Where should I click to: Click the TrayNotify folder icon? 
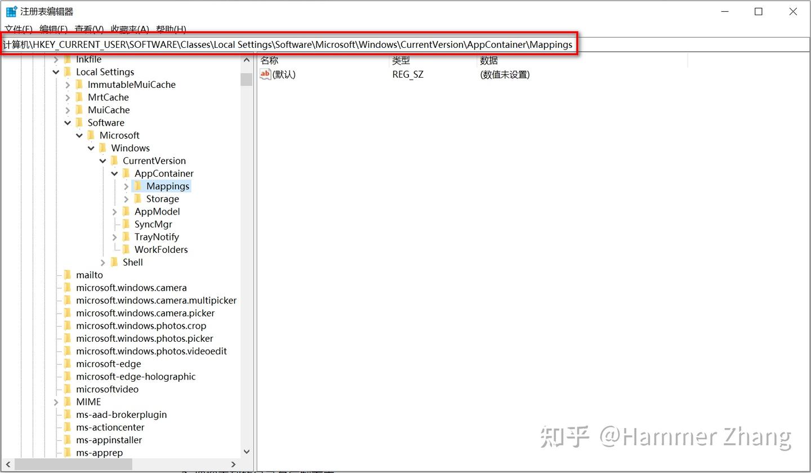[x=126, y=236]
